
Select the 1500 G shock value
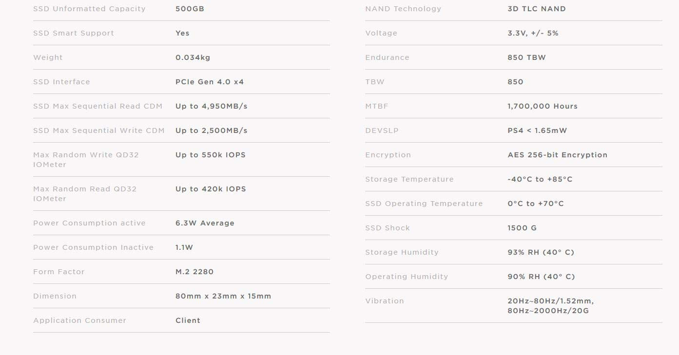[522, 228]
